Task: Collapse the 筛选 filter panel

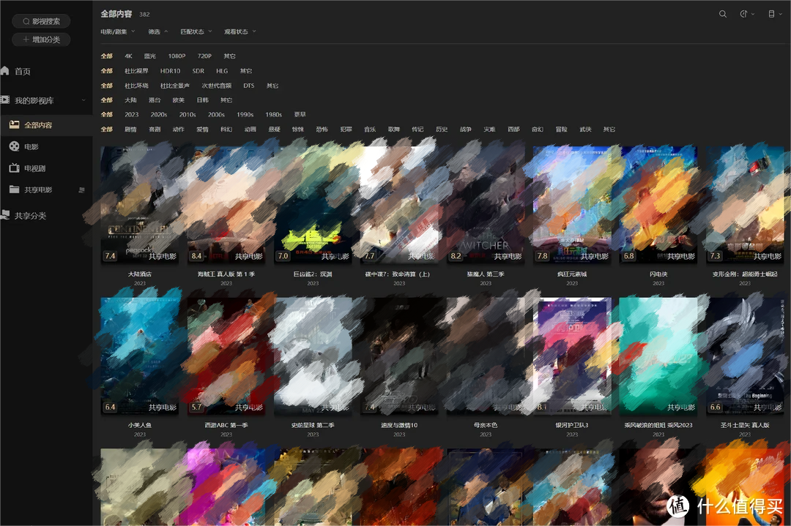Action: [158, 31]
